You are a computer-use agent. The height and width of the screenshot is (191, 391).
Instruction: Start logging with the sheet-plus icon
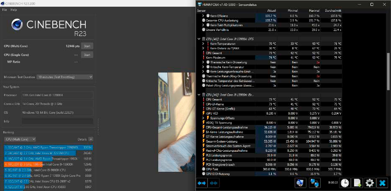pos(357,183)
